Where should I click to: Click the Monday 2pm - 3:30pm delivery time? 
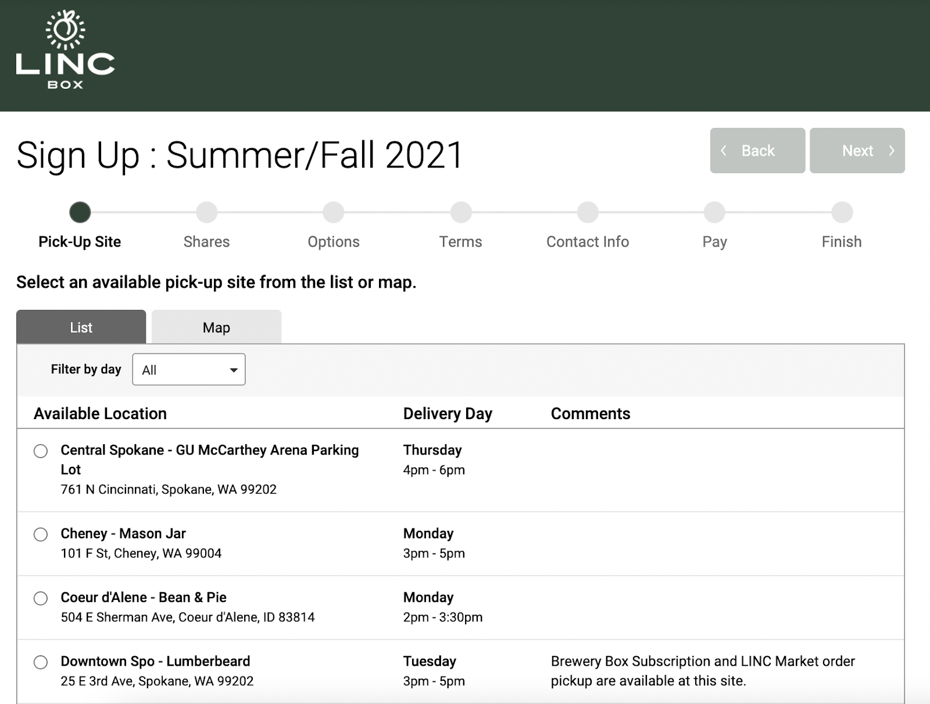442,607
